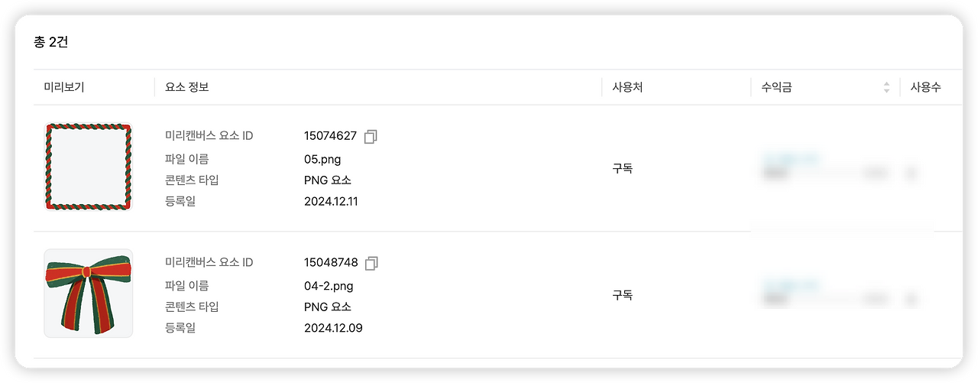
Task: Click the file name 05.png
Action: coord(322,159)
